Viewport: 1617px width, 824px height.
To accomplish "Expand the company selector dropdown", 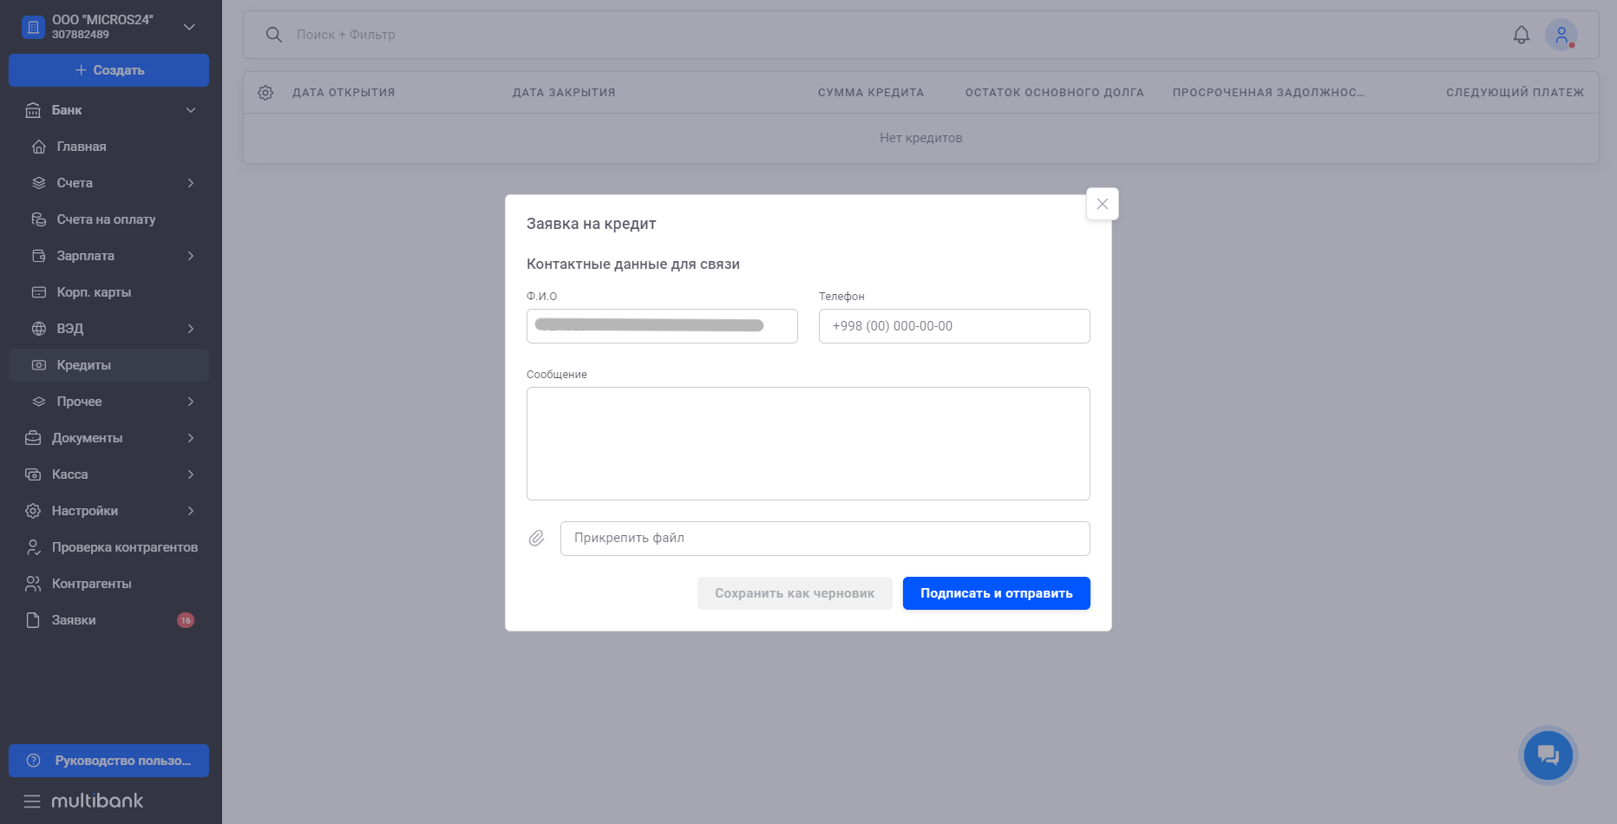I will point(189,27).
